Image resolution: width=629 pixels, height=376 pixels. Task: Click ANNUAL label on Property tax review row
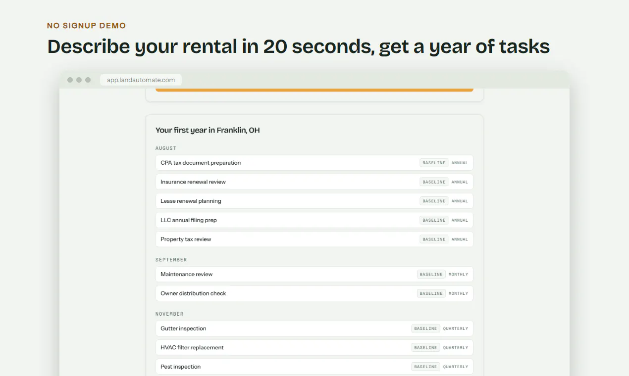tap(460, 239)
